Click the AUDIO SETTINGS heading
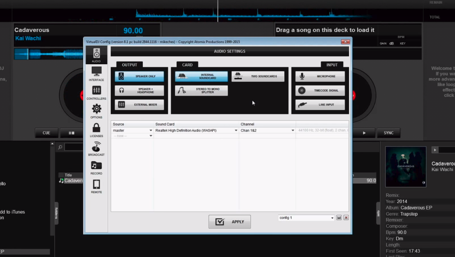The width and height of the screenshot is (455, 257). click(230, 51)
